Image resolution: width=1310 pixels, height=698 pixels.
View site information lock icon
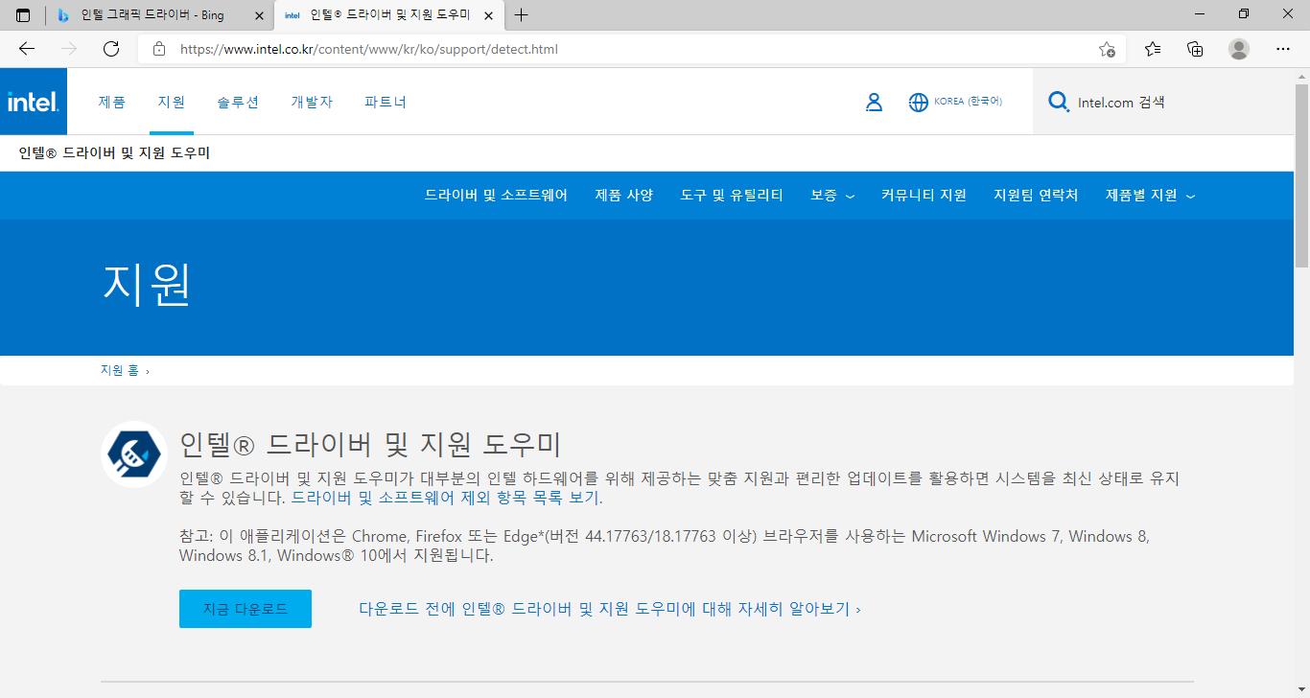(159, 49)
